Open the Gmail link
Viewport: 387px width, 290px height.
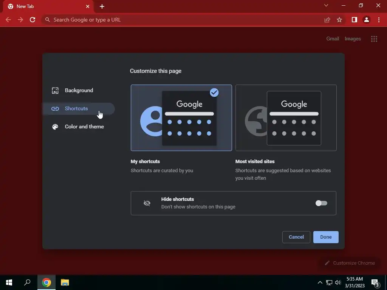(333, 39)
